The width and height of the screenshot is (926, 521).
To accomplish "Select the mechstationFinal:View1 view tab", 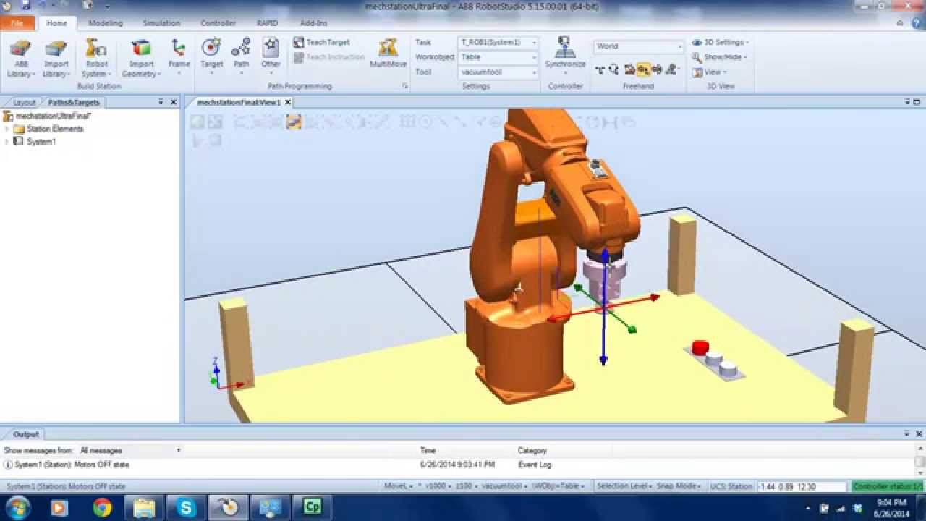I will 238,103.
